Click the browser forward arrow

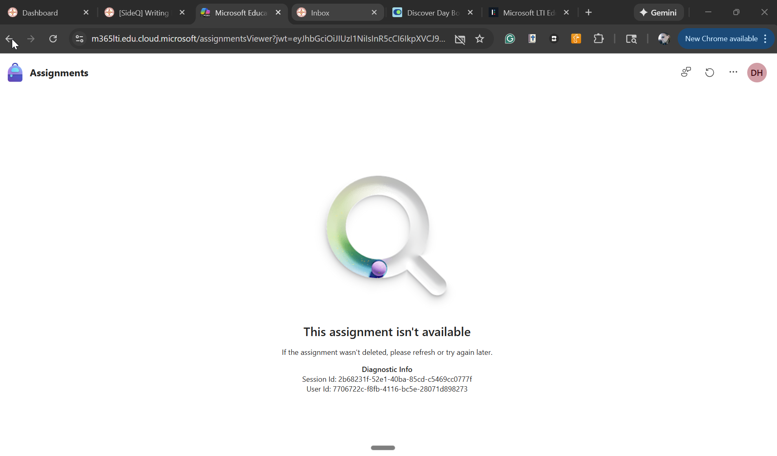(x=31, y=39)
